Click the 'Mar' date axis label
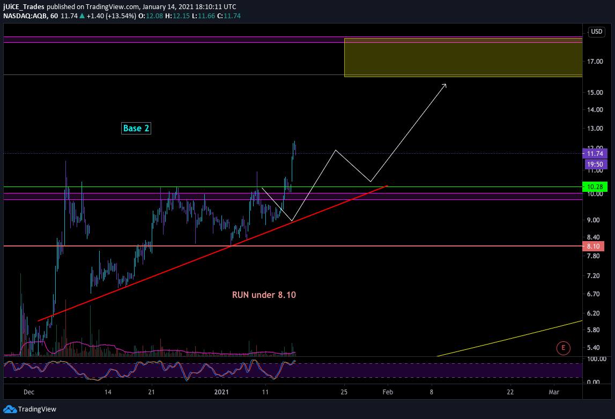Image resolution: width=615 pixels, height=419 pixels. pyautogui.click(x=554, y=392)
